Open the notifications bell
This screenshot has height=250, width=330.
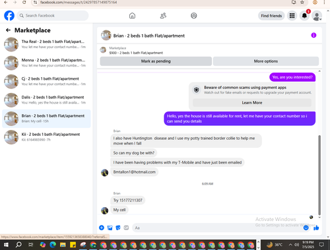(x=304, y=16)
